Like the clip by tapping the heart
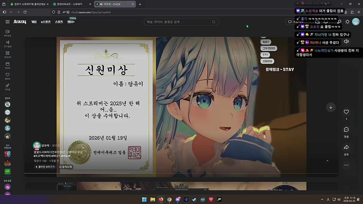Viewport: 363px width, 204px height. 346,112
